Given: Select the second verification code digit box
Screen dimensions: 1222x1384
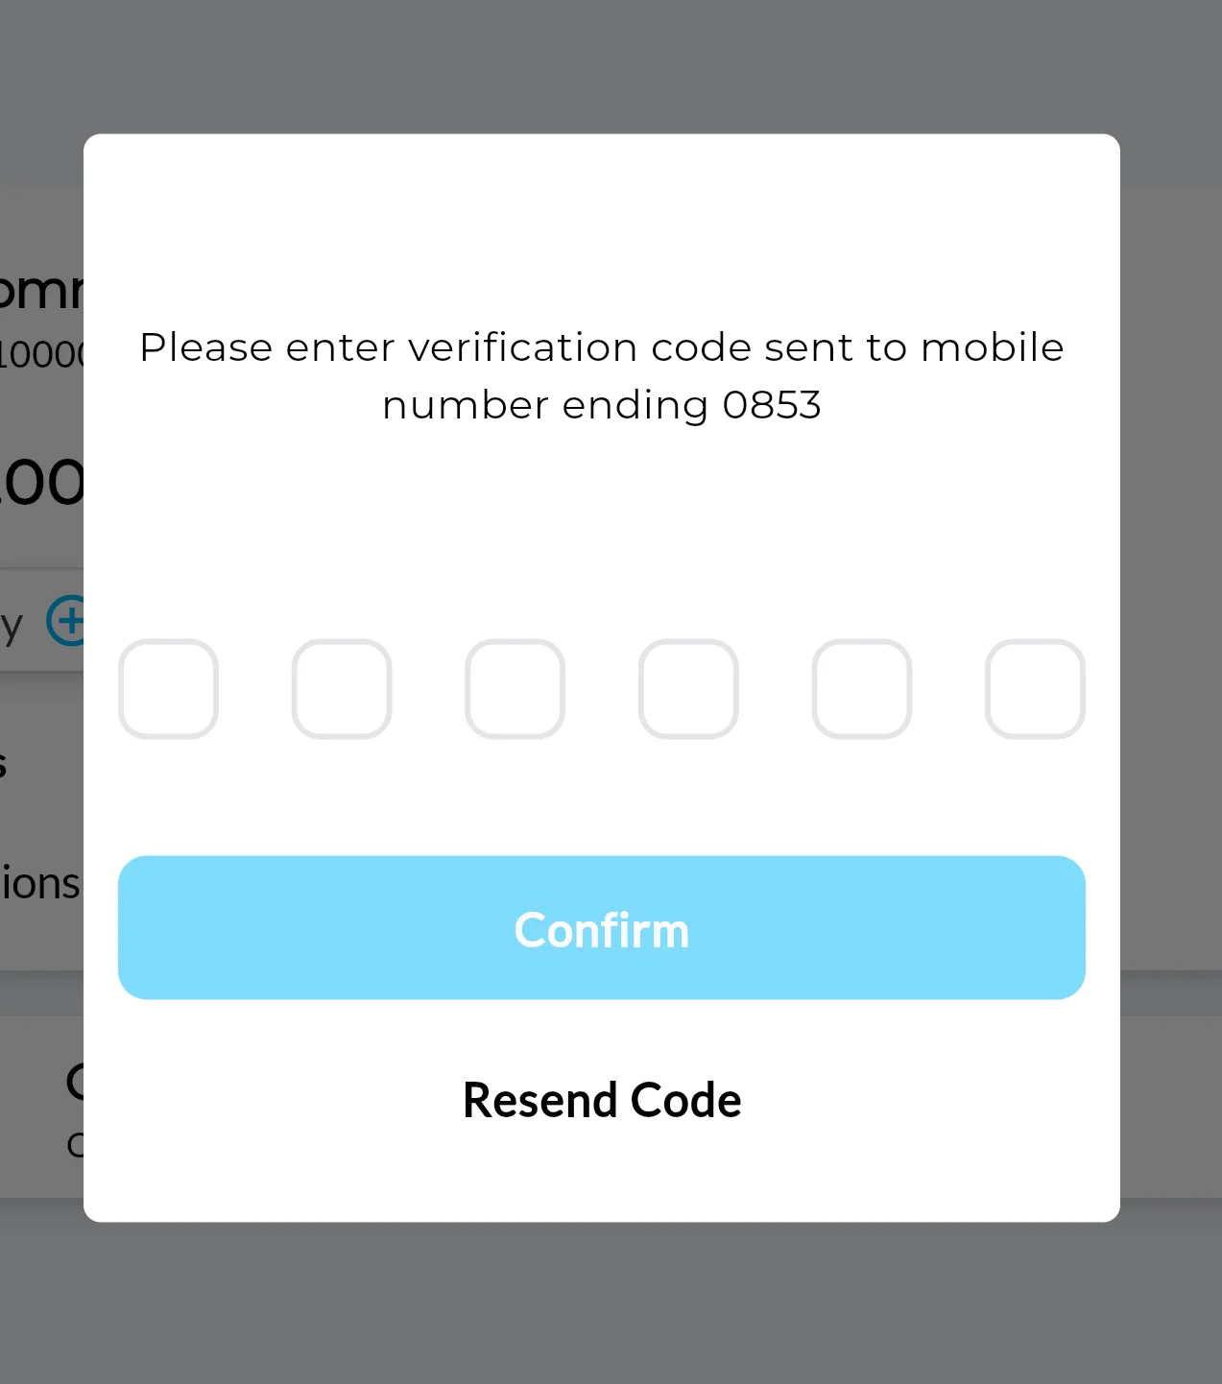Looking at the screenshot, I should (342, 689).
